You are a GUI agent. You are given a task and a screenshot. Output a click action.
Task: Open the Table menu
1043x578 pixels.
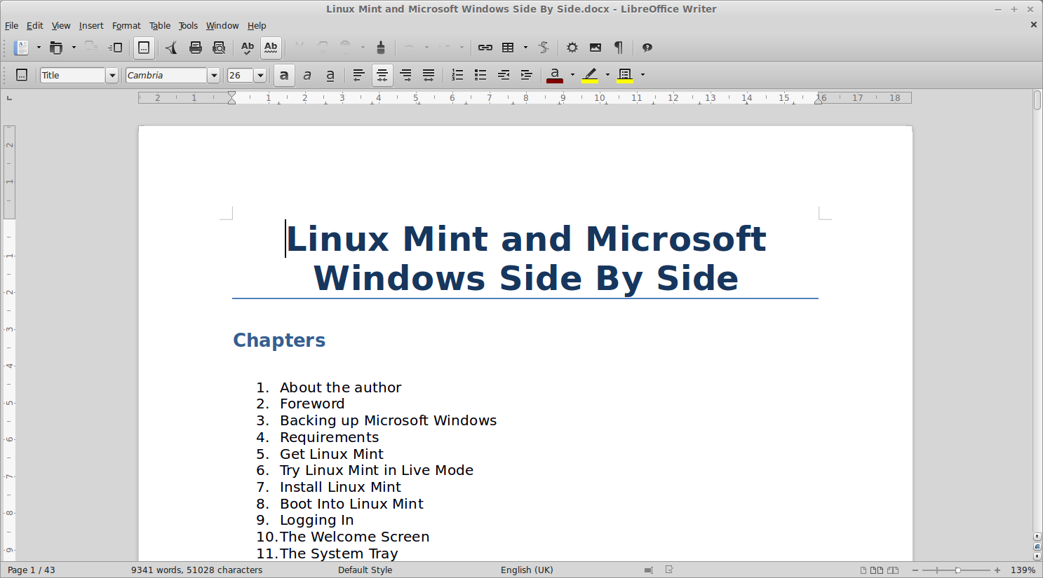coord(160,26)
